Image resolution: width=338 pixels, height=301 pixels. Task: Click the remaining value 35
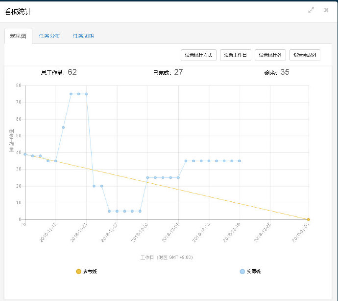coord(285,72)
